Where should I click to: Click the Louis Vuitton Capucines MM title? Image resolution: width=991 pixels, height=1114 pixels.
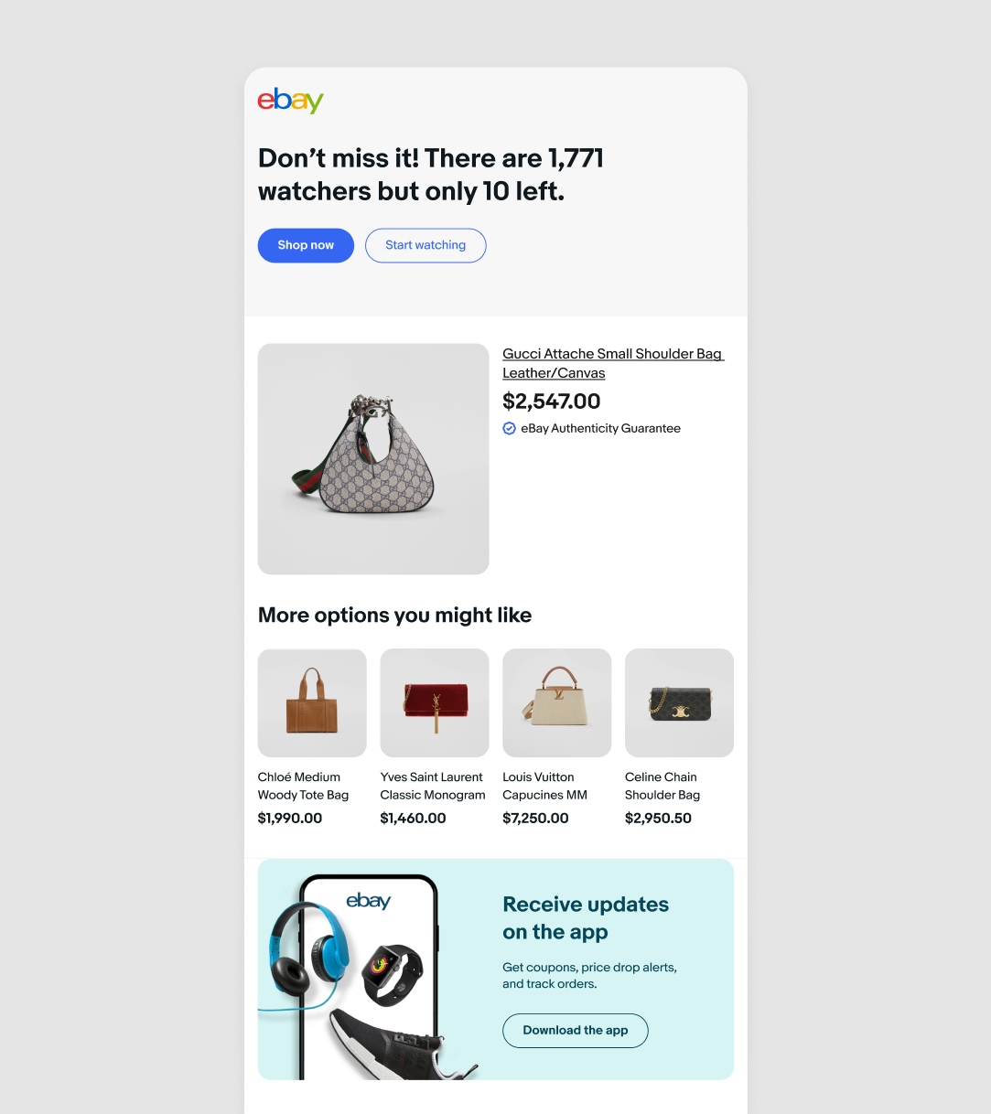pyautogui.click(x=545, y=786)
